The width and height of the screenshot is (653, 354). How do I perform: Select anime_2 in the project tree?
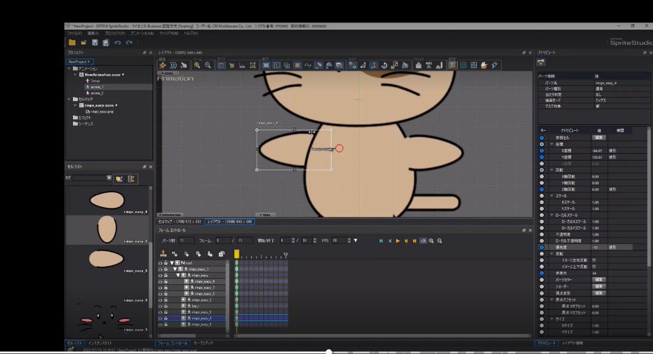tap(97, 93)
